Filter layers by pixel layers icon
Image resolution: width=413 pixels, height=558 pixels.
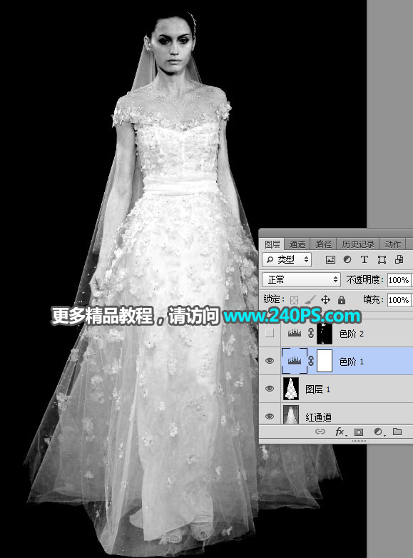330,260
